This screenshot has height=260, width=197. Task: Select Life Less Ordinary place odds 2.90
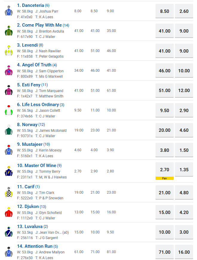(184, 111)
